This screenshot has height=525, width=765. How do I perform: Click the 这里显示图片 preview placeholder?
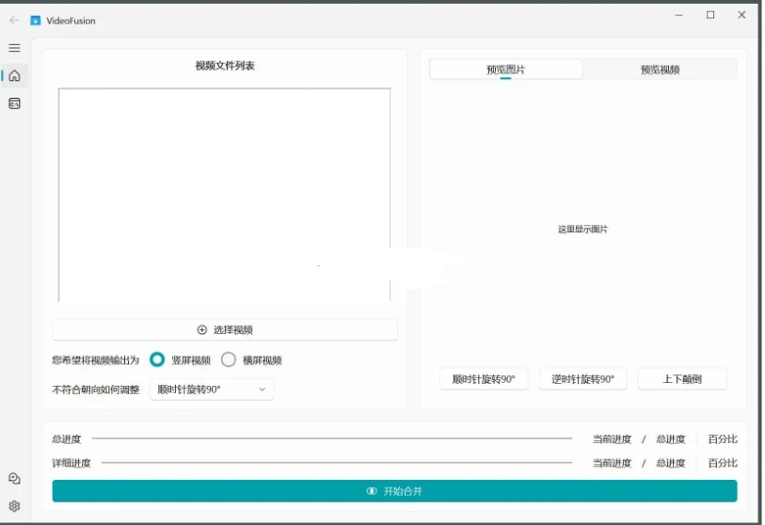click(583, 229)
